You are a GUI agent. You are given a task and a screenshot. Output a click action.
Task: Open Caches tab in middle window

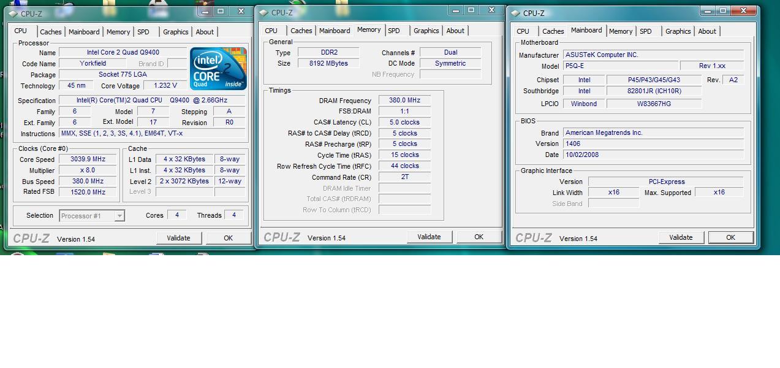tap(301, 31)
